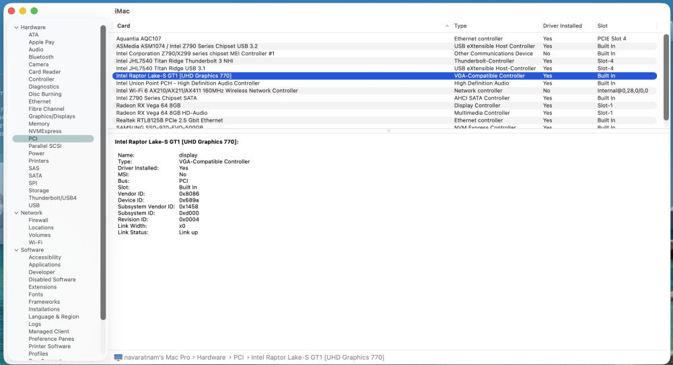Image resolution: width=673 pixels, height=365 pixels.
Task: Select the ASMedia ASM1074 USB 3.2 row
Action: pyautogui.click(x=384, y=46)
